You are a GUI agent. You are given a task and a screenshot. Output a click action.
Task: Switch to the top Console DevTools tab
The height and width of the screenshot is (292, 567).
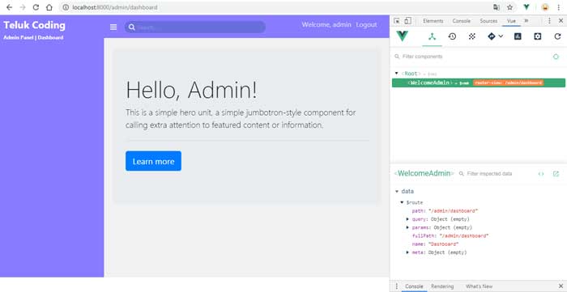(x=462, y=21)
